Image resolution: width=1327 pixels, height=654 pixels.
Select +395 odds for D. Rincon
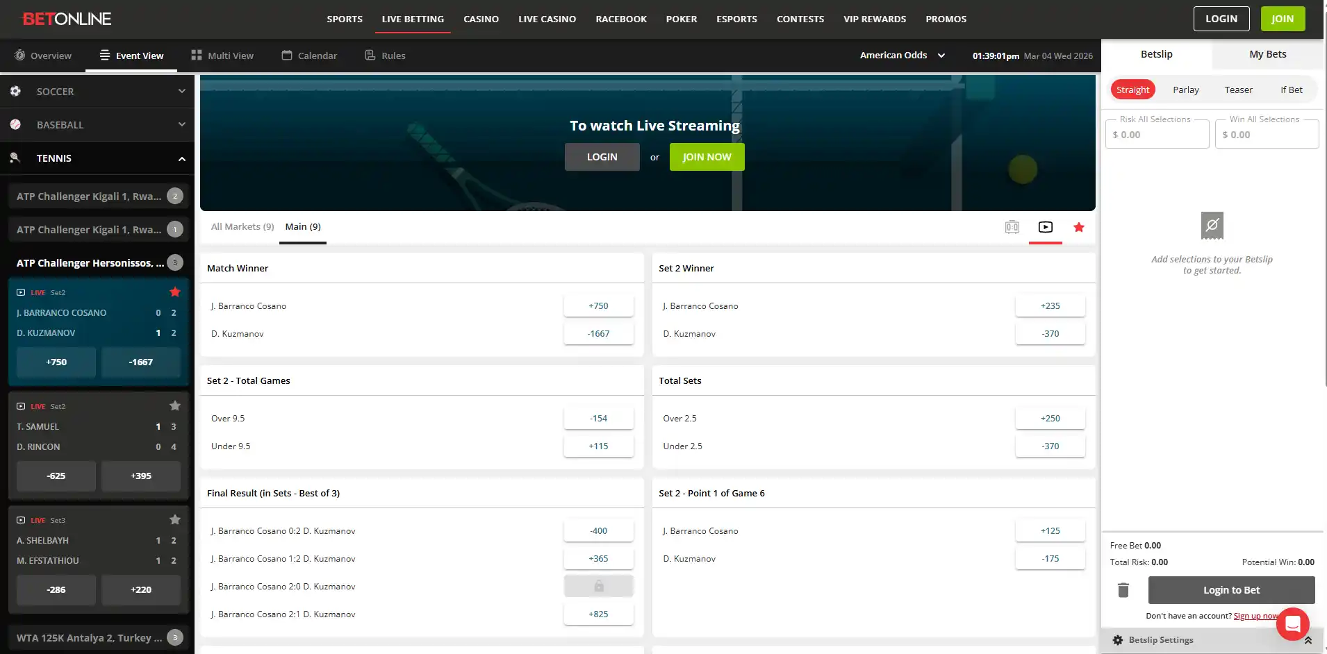point(141,476)
